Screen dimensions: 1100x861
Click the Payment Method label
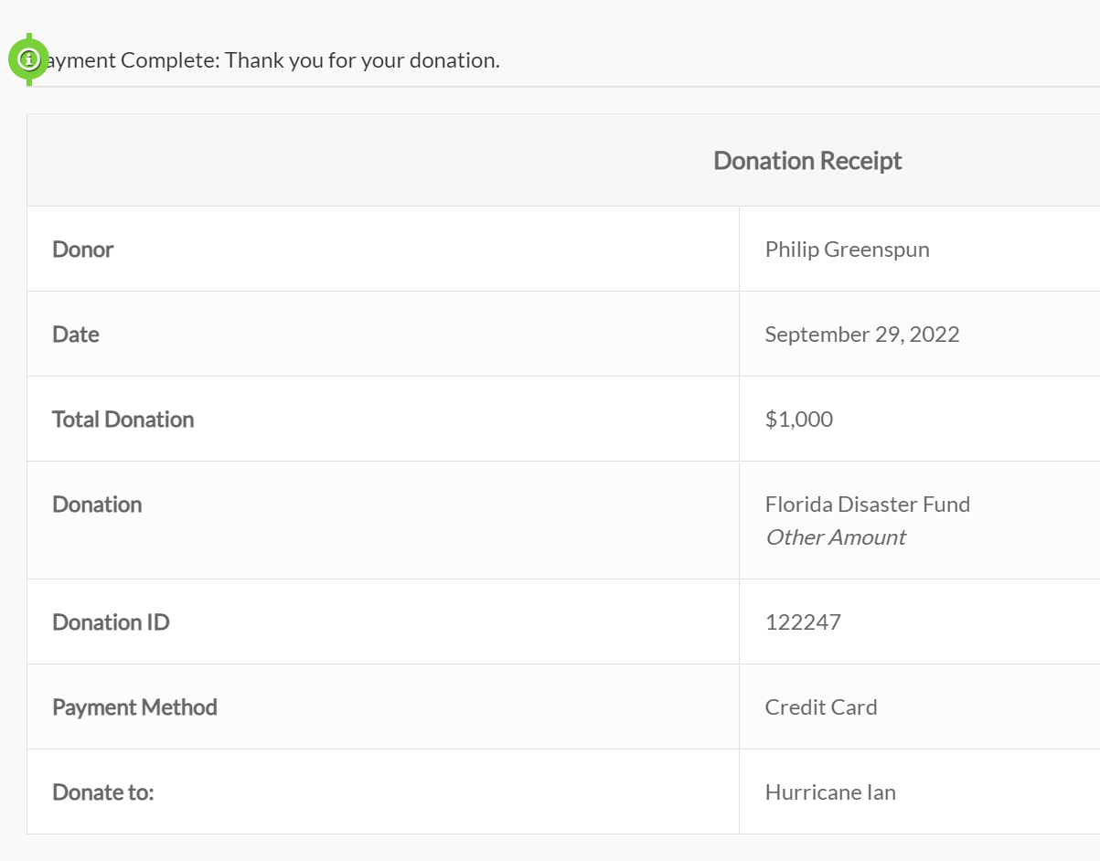(134, 707)
